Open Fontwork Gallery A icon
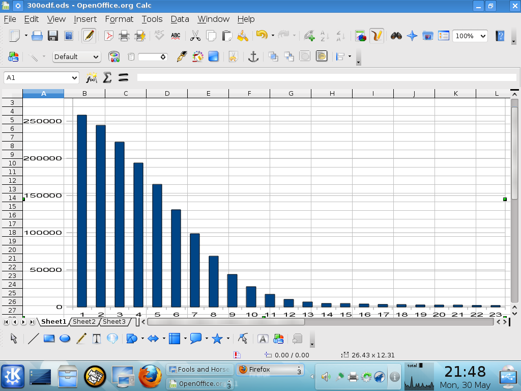Viewport: 521px width, 391px height. pyautogui.click(x=263, y=339)
